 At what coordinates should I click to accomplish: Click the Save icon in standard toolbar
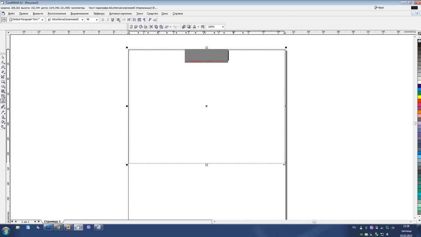(x=141, y=27)
